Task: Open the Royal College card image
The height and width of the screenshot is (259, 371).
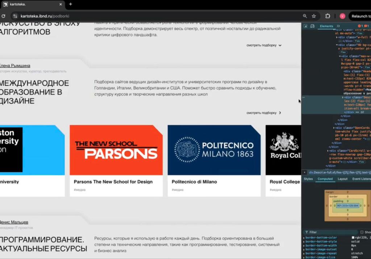Action: (283, 150)
